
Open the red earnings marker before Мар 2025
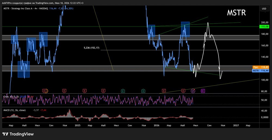[x=85, y=91]
